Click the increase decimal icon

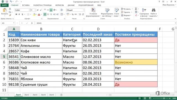coord(80,14)
